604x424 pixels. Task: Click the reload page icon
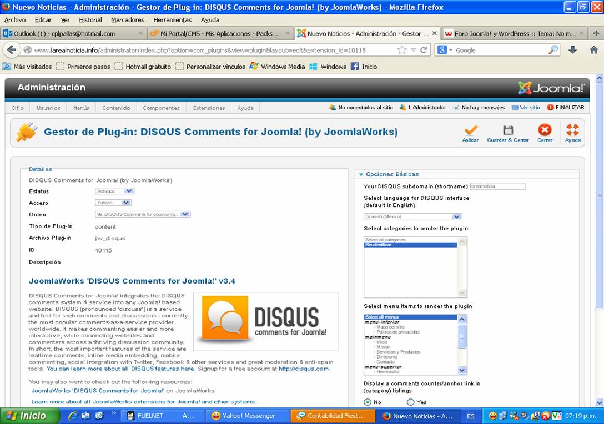coord(424,50)
